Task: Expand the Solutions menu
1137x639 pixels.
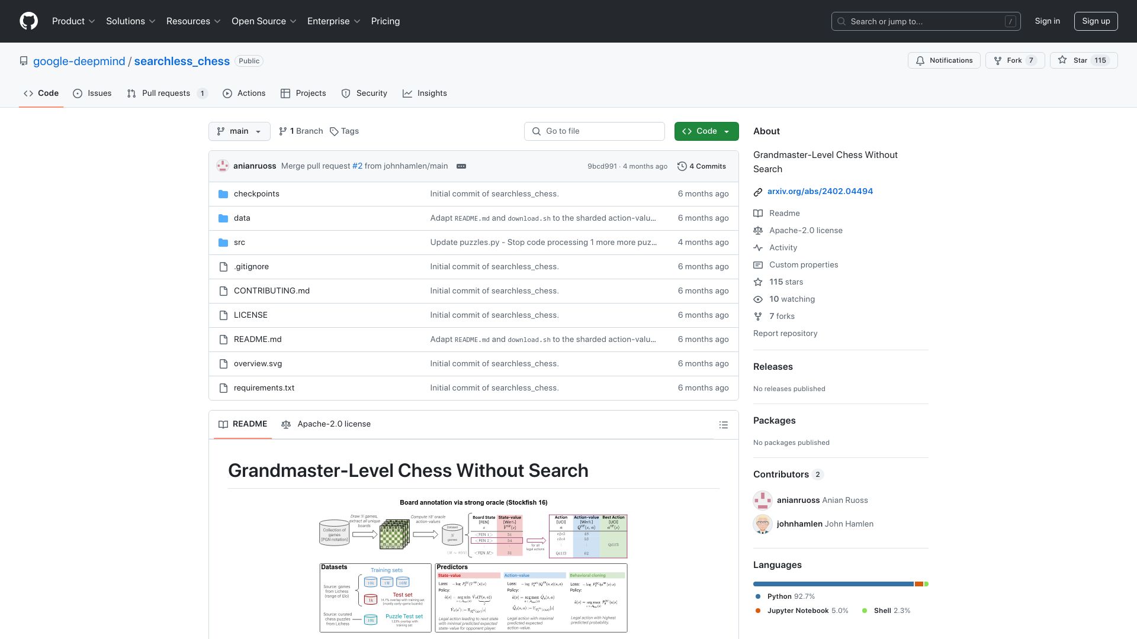Action: 131,21
